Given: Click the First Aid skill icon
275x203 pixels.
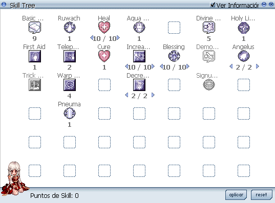Looking at the screenshot, I should point(35,56).
